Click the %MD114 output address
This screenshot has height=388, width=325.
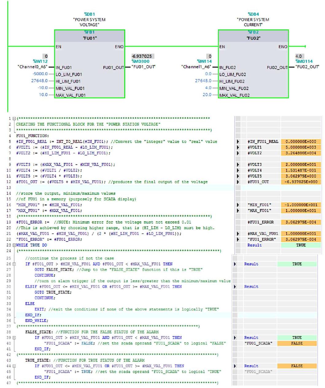tap(304, 61)
